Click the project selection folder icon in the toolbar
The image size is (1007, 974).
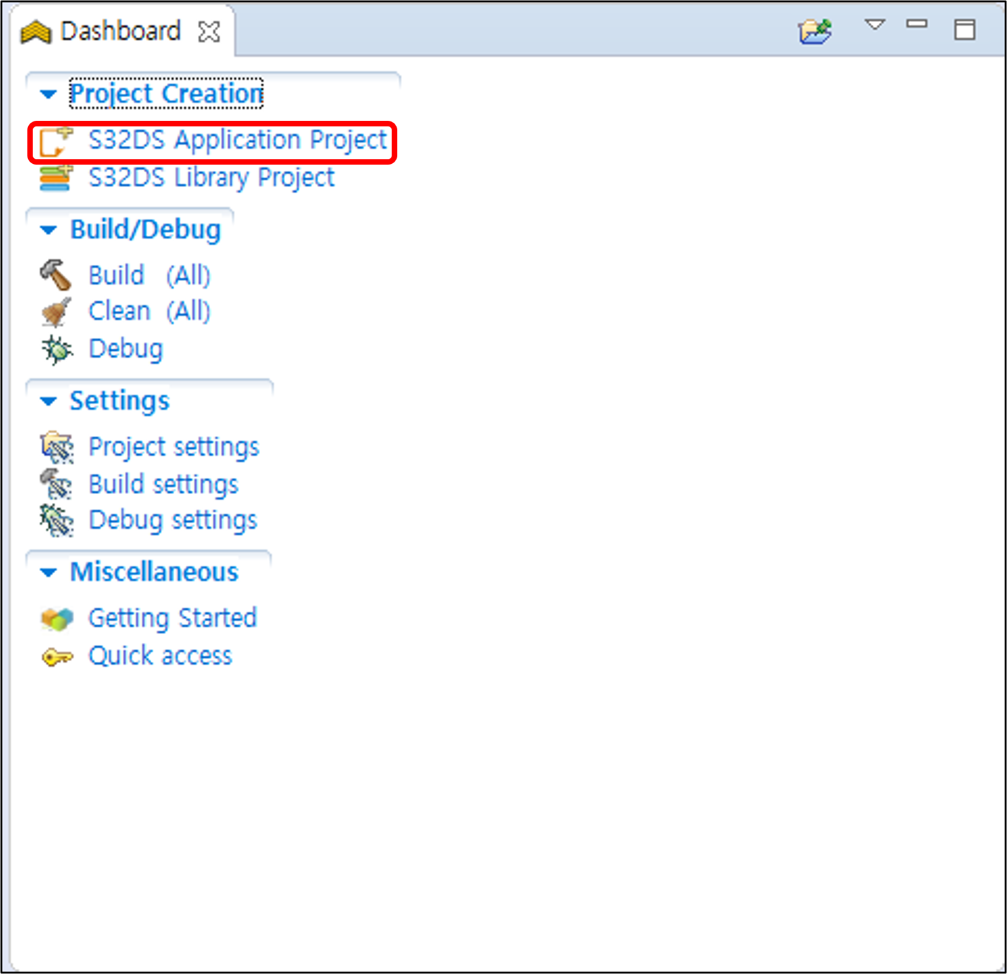(x=814, y=31)
